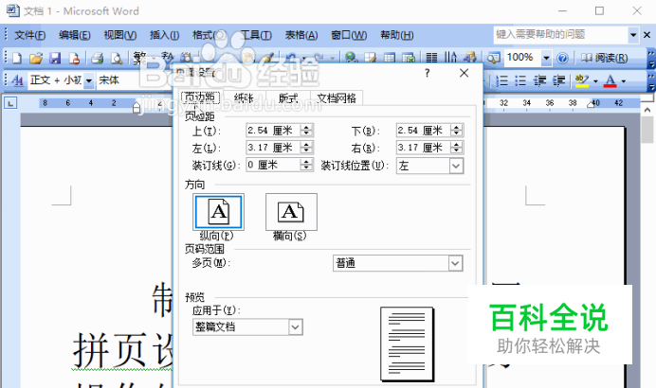This screenshot has width=656, height=388.
Task: Open 编辑 menu
Action: 75,35
